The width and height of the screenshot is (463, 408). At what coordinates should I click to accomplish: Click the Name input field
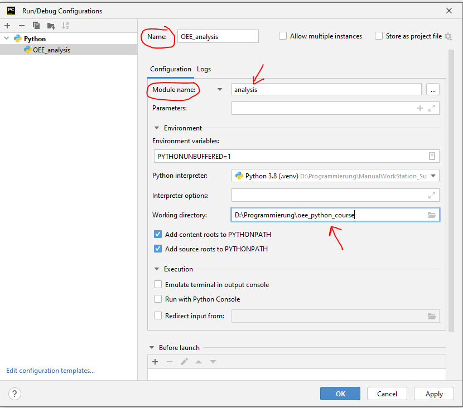218,36
